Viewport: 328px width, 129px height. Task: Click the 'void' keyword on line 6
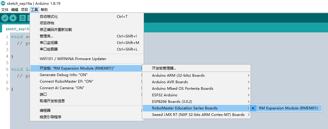click(17, 69)
